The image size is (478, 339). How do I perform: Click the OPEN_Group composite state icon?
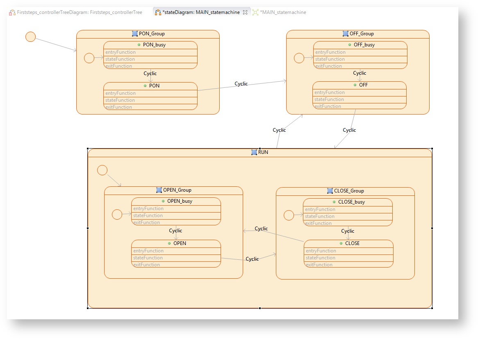[159, 190]
